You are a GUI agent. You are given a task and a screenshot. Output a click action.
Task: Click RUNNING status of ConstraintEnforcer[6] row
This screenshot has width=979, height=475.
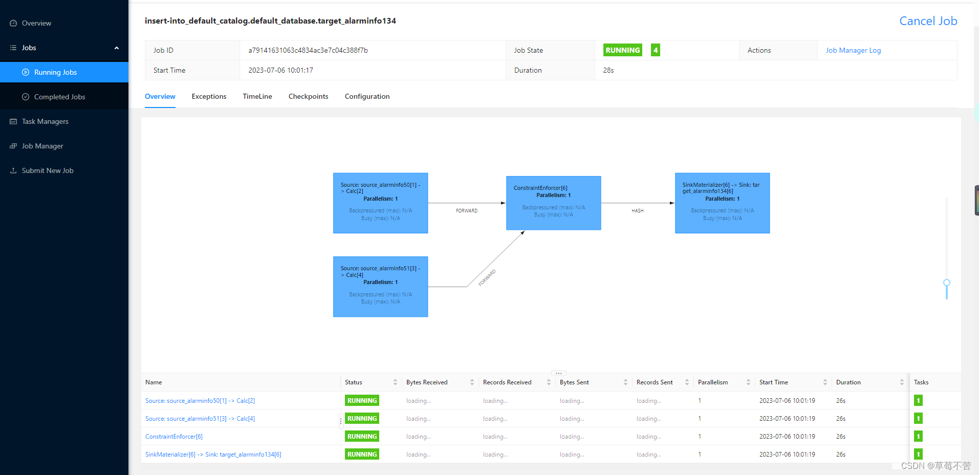pos(362,437)
